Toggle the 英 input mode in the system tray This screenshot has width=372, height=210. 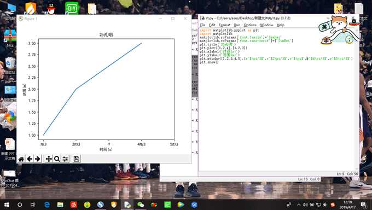(x=325, y=205)
